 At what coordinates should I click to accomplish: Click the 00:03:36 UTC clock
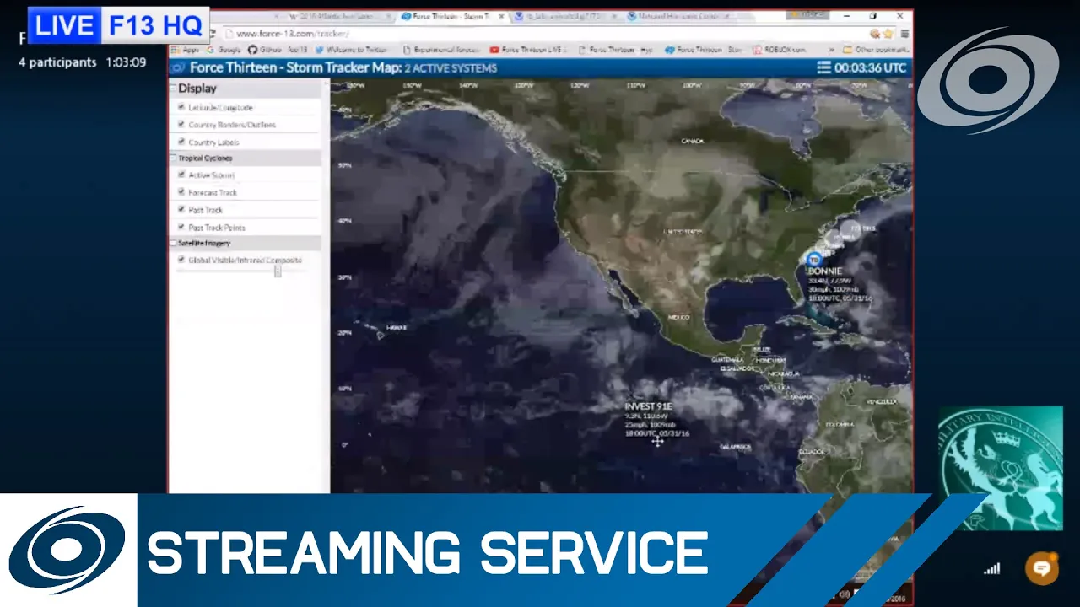coord(870,68)
